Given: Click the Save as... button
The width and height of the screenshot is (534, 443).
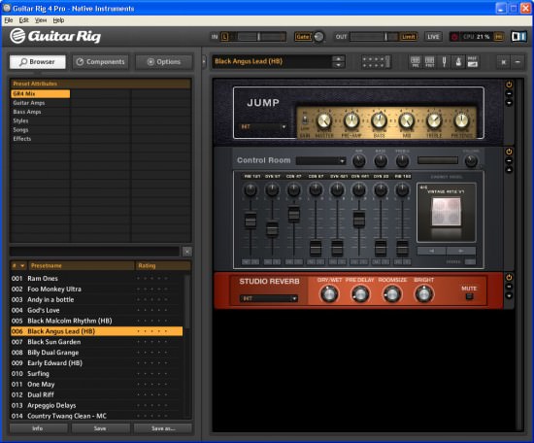Looking at the screenshot, I should (x=163, y=428).
